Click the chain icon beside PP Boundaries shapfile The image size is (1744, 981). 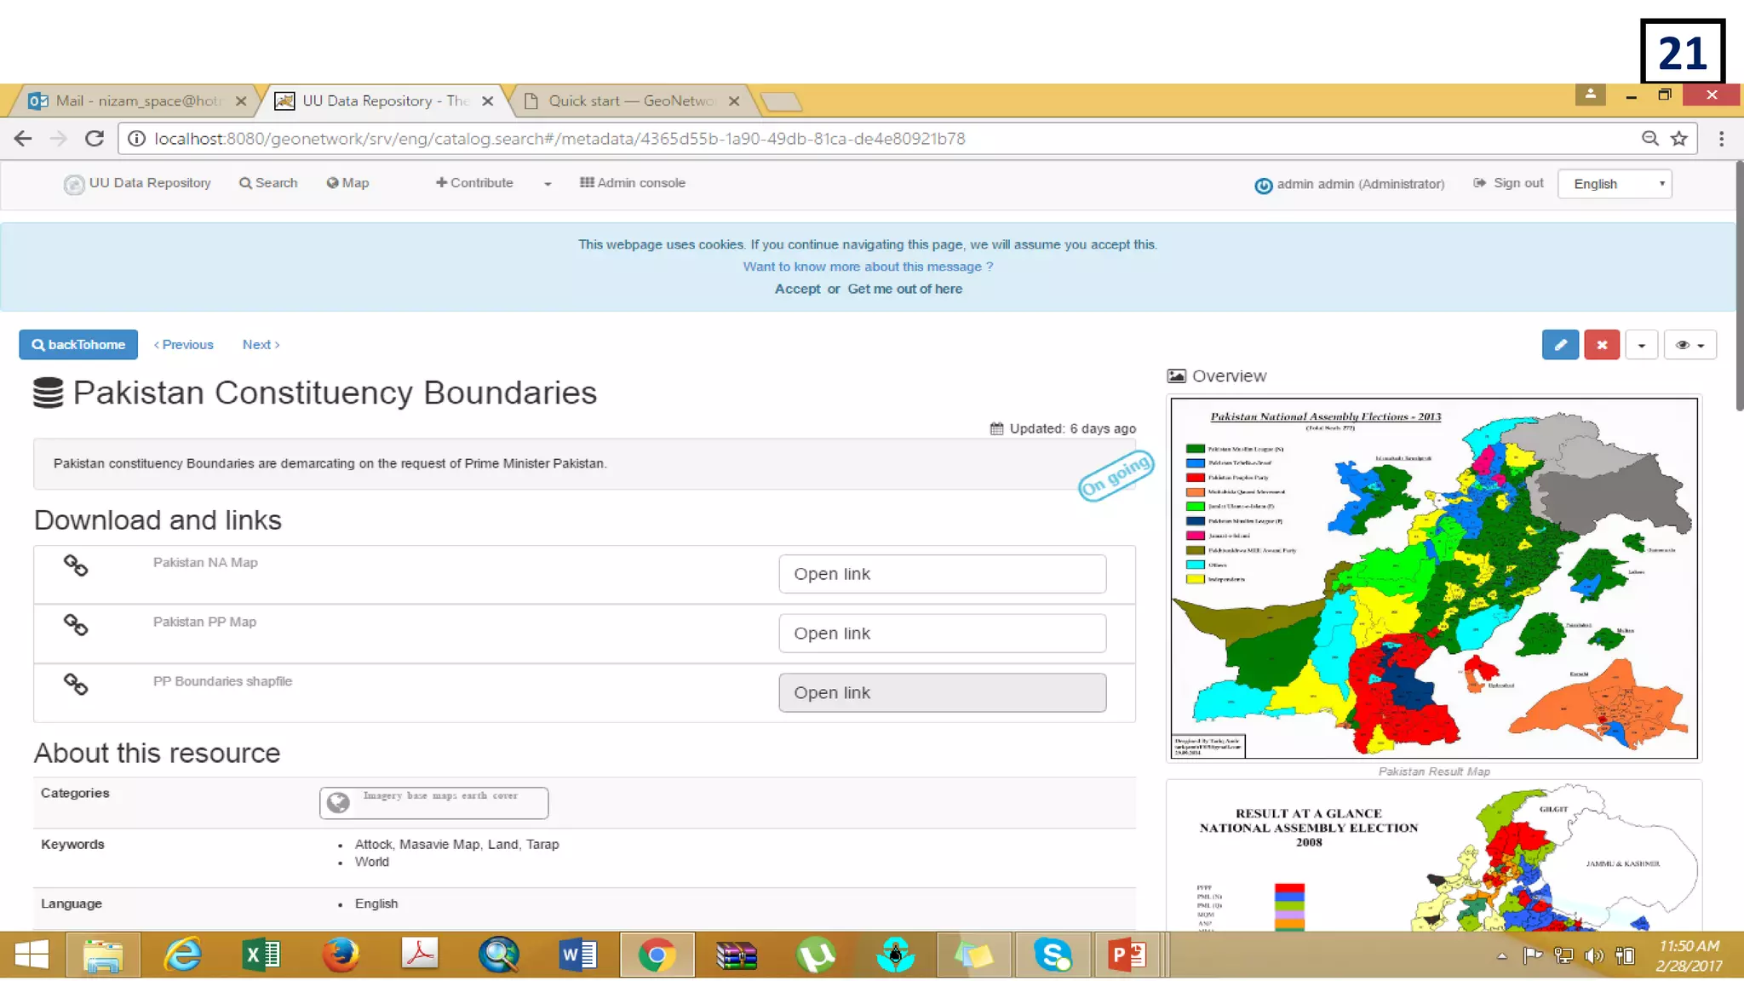coord(76,684)
